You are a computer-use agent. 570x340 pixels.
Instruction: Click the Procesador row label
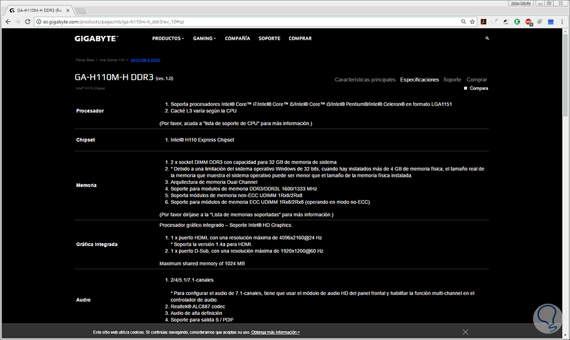pos(90,111)
